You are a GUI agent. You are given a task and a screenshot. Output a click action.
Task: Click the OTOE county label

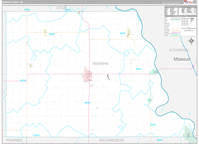pyautogui.click(x=62, y=7)
